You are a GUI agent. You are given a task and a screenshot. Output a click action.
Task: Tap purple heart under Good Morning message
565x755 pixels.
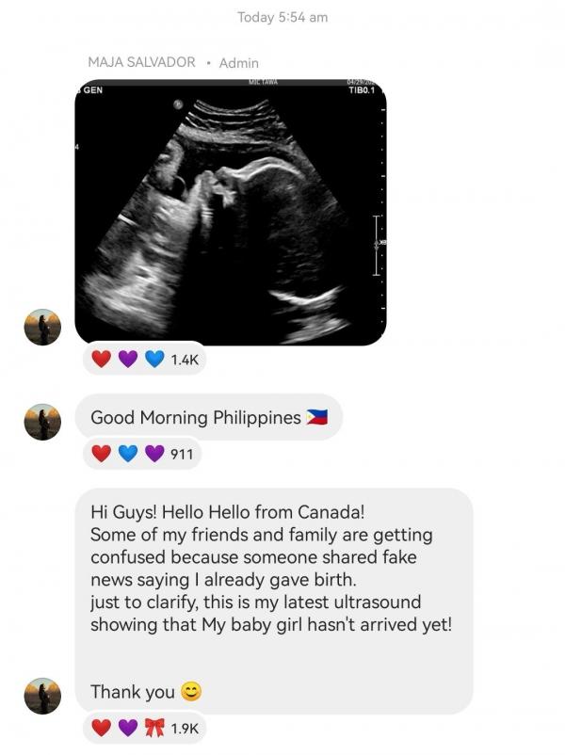pyautogui.click(x=154, y=454)
